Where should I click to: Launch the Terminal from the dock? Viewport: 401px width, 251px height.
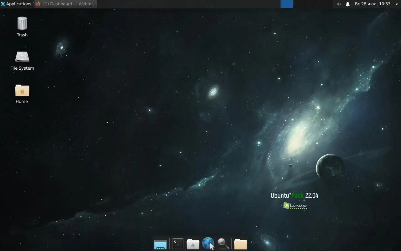pos(178,244)
